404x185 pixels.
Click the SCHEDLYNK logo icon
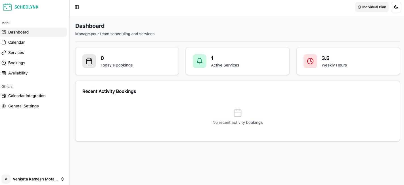[8, 7]
